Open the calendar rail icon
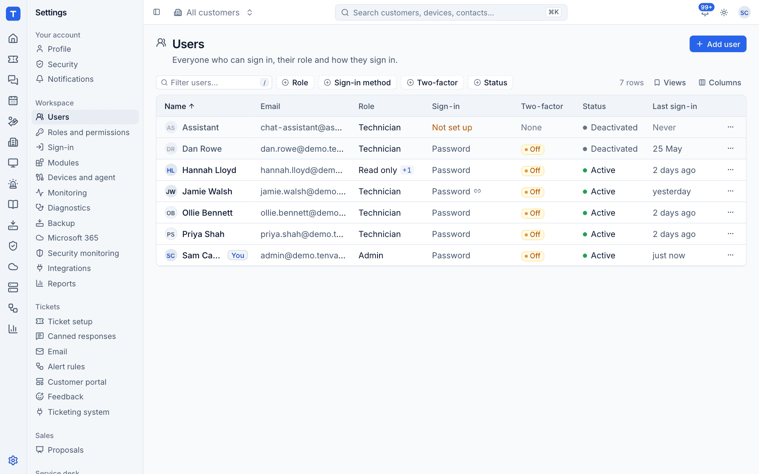 point(13,101)
